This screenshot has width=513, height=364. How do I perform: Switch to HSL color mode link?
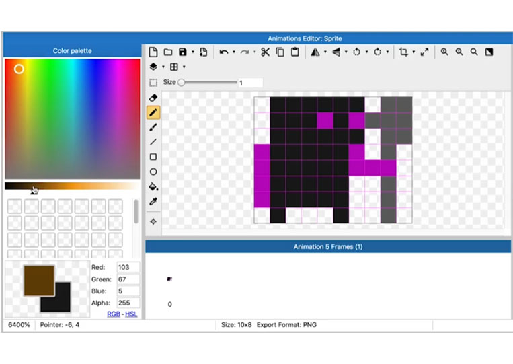click(131, 314)
